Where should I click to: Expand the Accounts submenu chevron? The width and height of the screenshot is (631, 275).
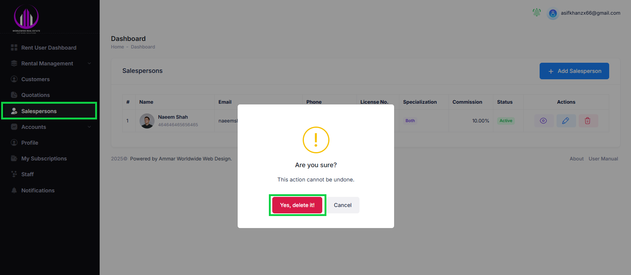pos(89,127)
